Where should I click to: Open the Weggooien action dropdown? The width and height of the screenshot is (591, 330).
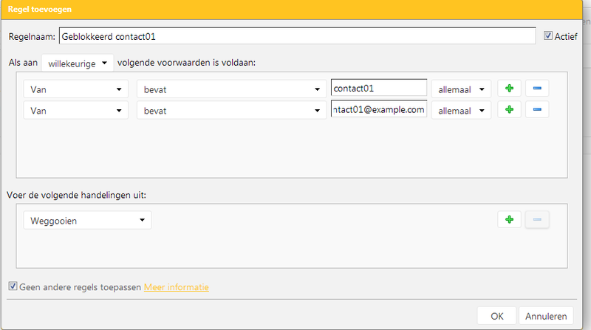(87, 221)
